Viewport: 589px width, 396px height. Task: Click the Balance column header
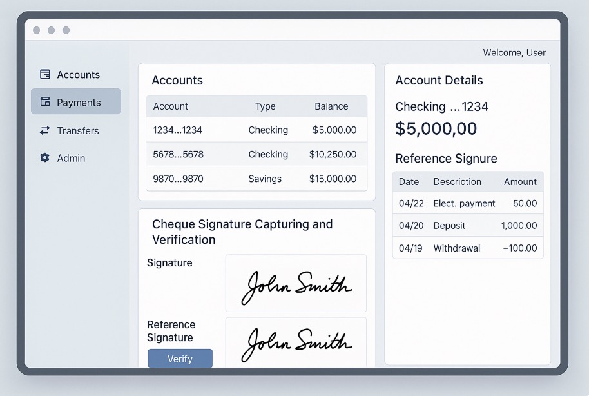click(x=331, y=106)
